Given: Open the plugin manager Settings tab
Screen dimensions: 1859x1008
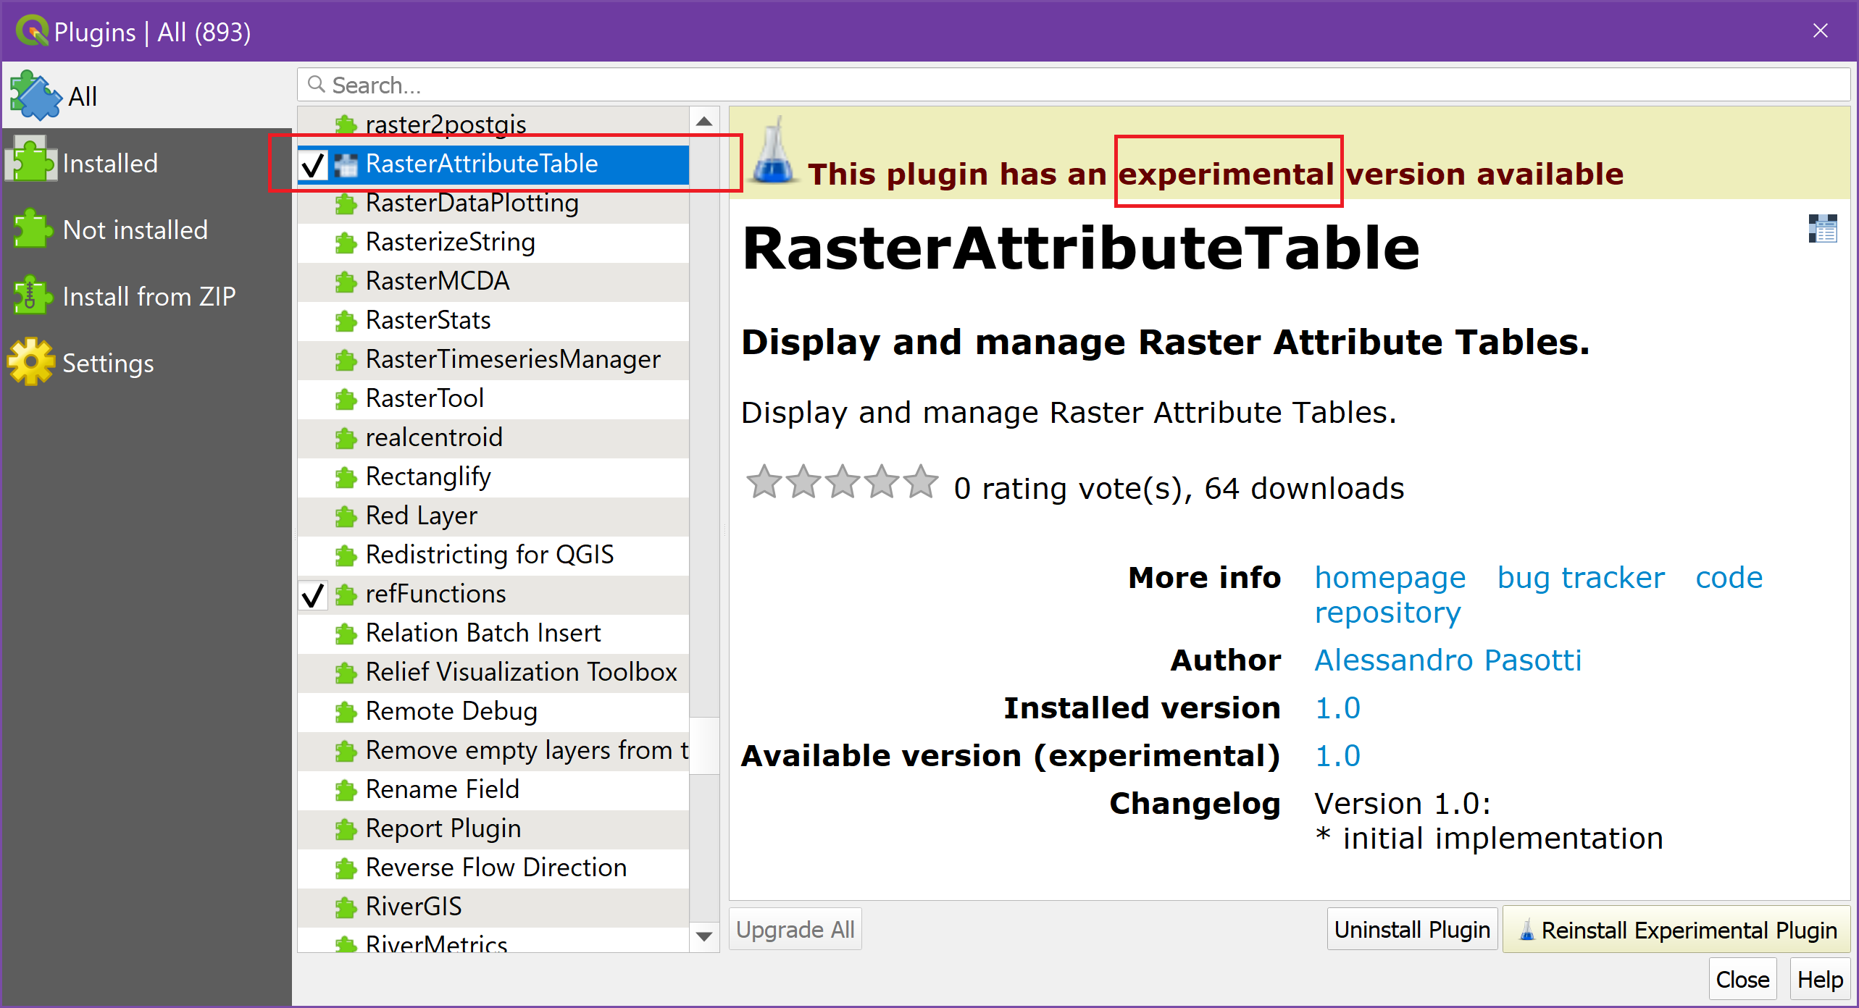Looking at the screenshot, I should (x=147, y=363).
